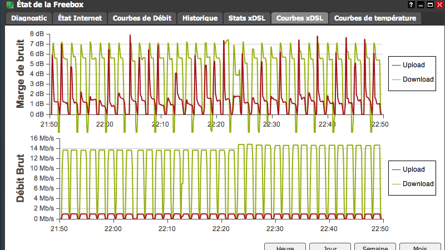
Task: Click the Jour time range button
Action: 330,247
